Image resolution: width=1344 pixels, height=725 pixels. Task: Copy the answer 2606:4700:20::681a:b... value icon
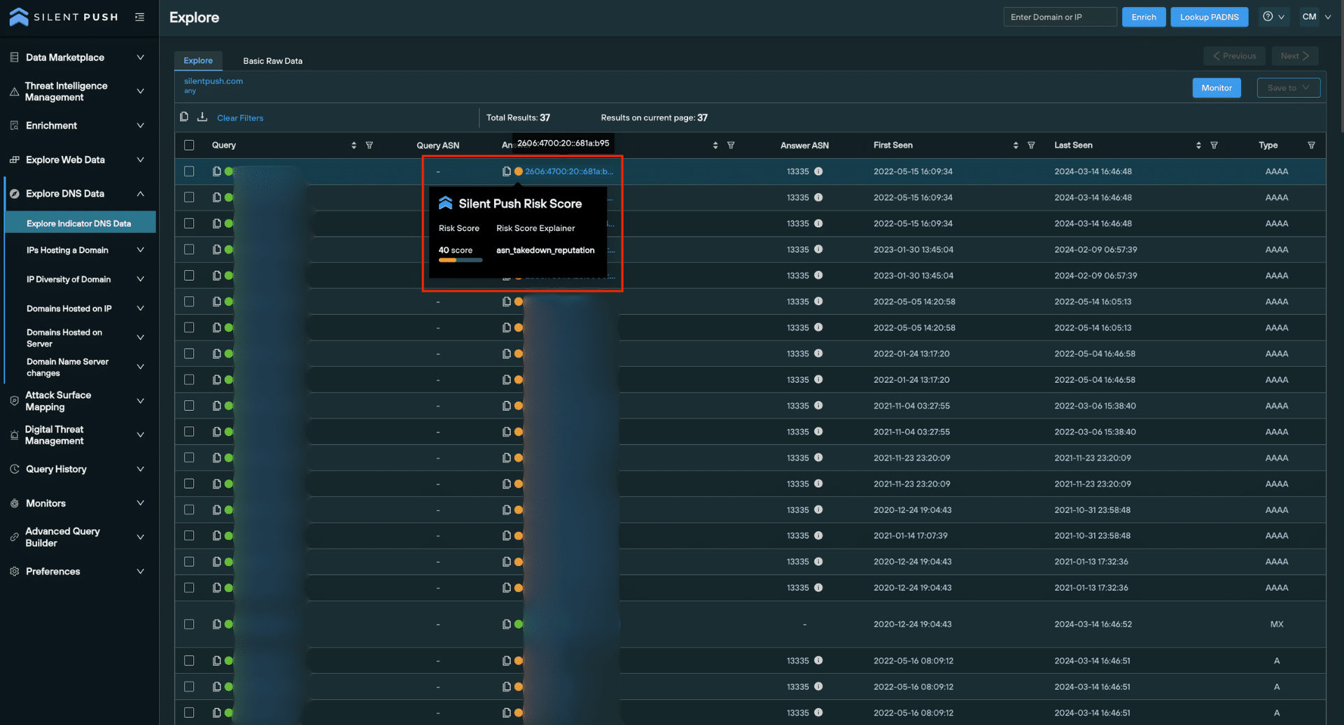point(506,171)
